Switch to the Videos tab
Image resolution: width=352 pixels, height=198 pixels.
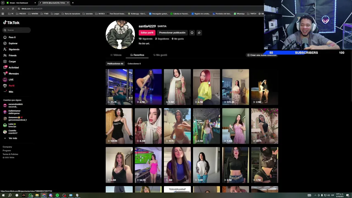pyautogui.click(x=116, y=55)
